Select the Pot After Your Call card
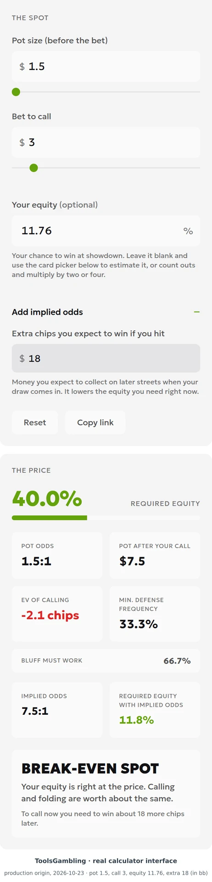The height and width of the screenshot is (882, 212). point(155,555)
